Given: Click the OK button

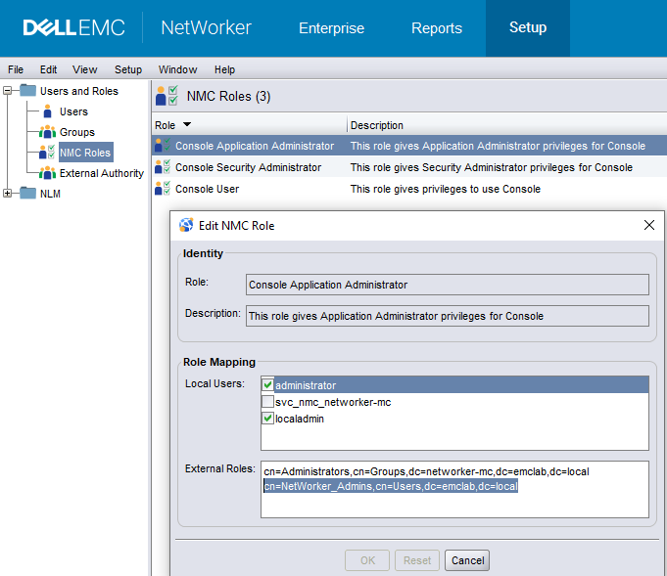Looking at the screenshot, I should click(x=367, y=560).
